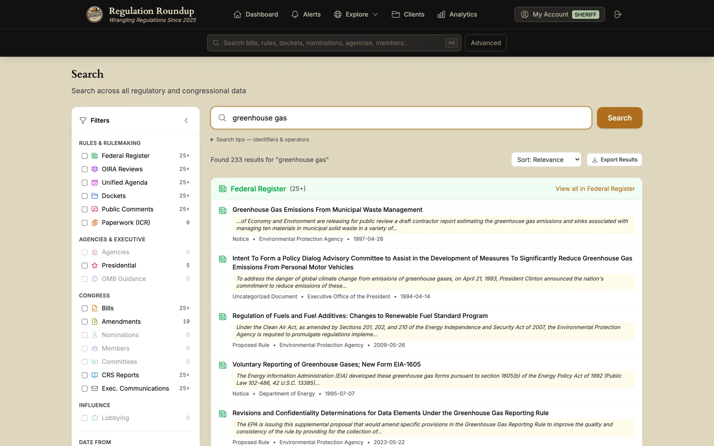Viewport: 714px width, 446px height.
Task: Click the CRS Reports book icon
Action: [x=95, y=375]
